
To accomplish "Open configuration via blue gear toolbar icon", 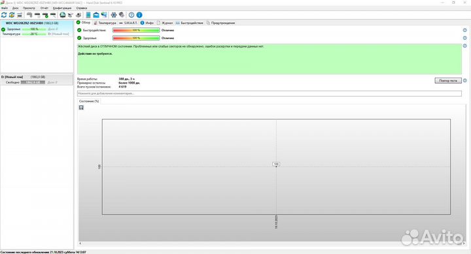I will pyautogui.click(x=114, y=15).
